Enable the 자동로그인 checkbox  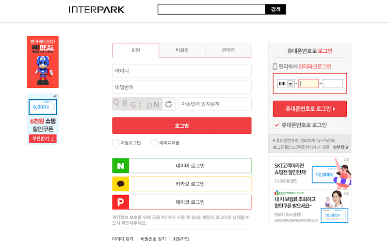pyautogui.click(x=115, y=143)
